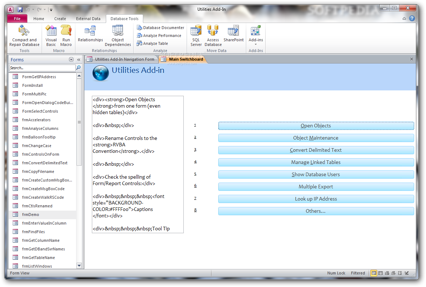Select FormMultiPic in the Forms list
Viewport: 426px width, 287px height.
point(42,94)
